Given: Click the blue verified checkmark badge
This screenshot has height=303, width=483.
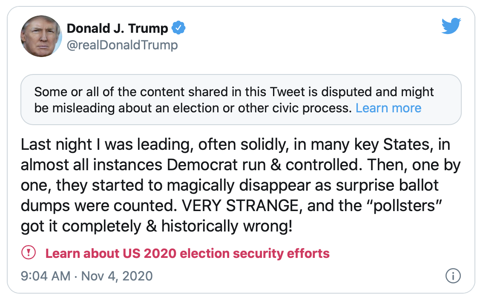Looking at the screenshot, I should point(178,29).
